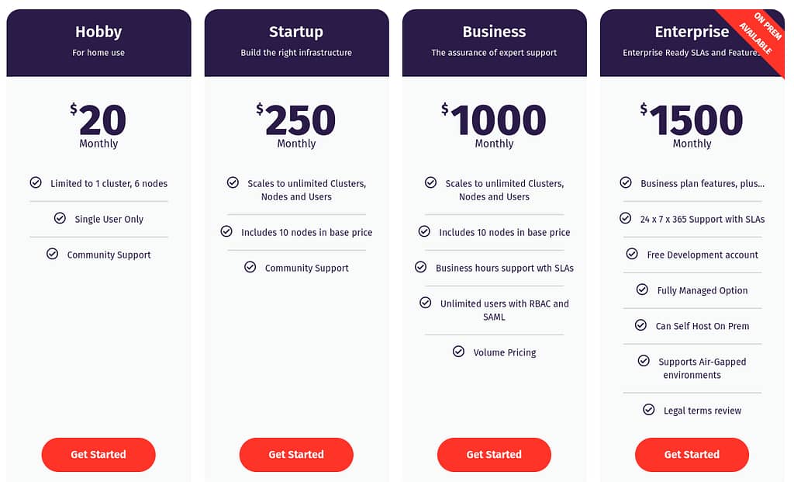The height and width of the screenshot is (482, 794).
Task: Click checkmark beside Startup Community Support
Action: (250, 266)
